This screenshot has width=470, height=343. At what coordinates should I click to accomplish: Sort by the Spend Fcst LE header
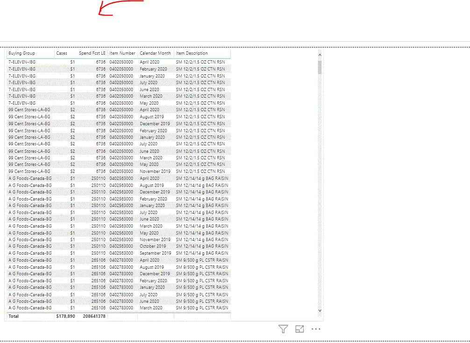[92, 53]
